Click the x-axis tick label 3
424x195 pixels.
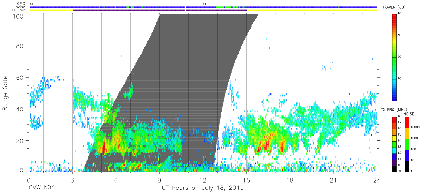(x=72, y=180)
